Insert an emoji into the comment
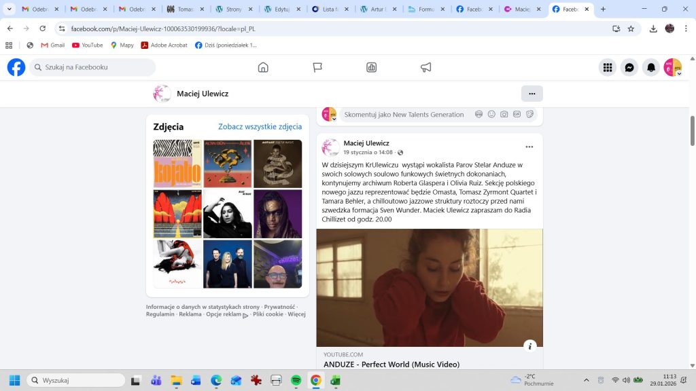 (x=491, y=114)
